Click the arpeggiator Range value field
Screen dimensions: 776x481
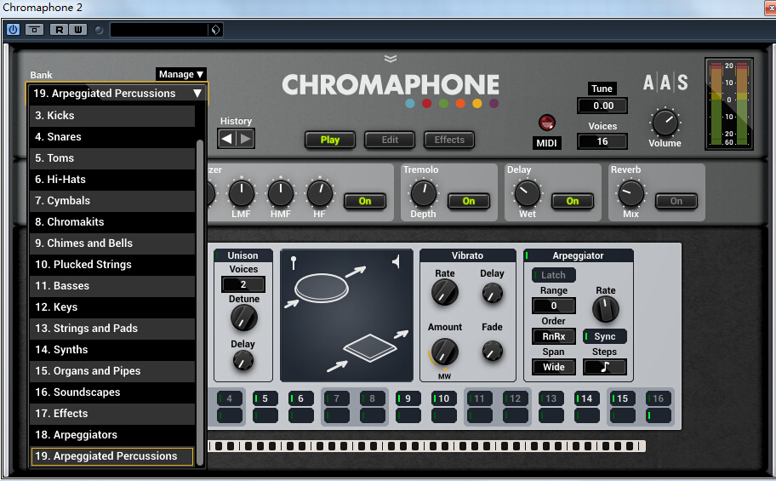554,306
